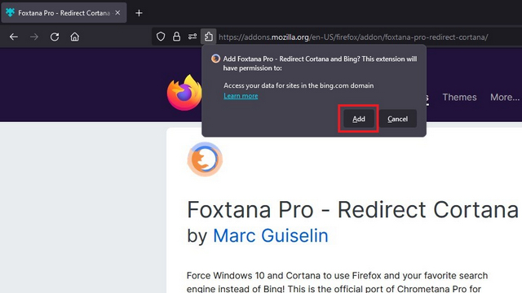Click the Foxtana Pro - Redirect Cortana heading
Viewport: 522px width, 293px height.
tap(352, 210)
